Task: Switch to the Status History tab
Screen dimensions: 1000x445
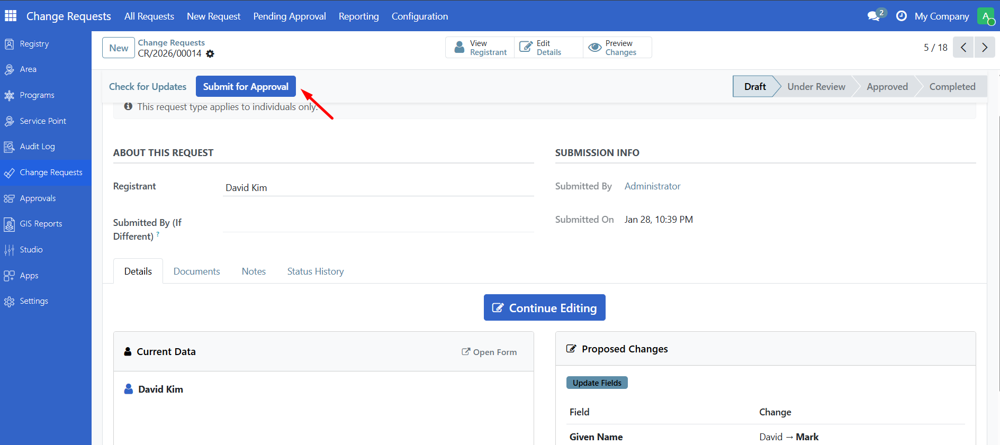Action: [315, 271]
